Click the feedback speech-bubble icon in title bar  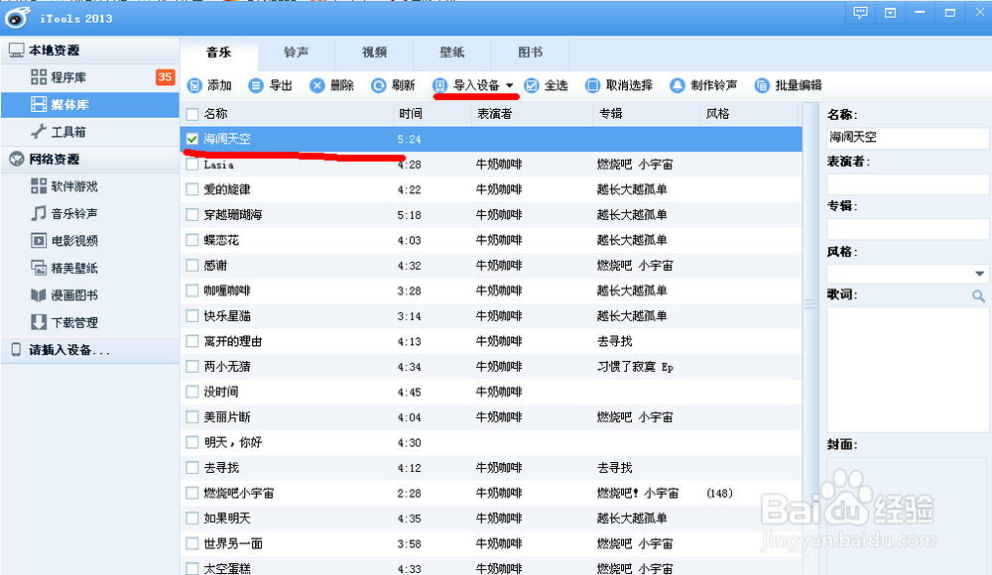[860, 13]
